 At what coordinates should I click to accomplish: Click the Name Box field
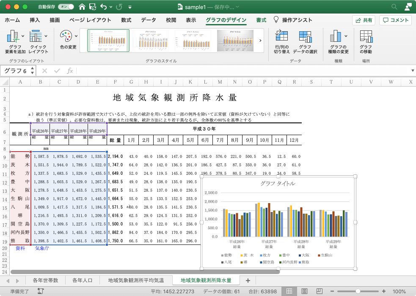15,71
